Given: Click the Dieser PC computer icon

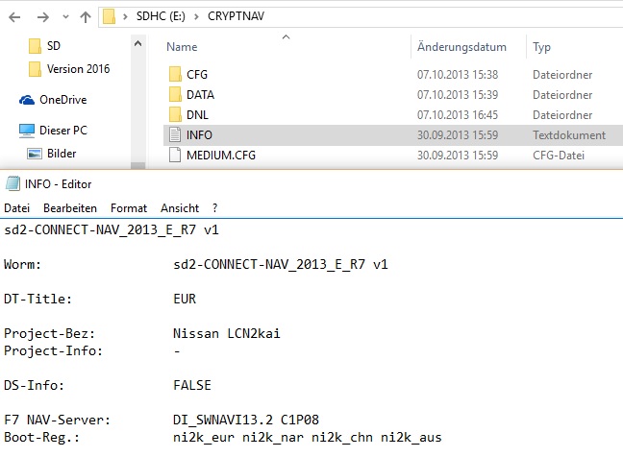Looking at the screenshot, I should [27, 131].
